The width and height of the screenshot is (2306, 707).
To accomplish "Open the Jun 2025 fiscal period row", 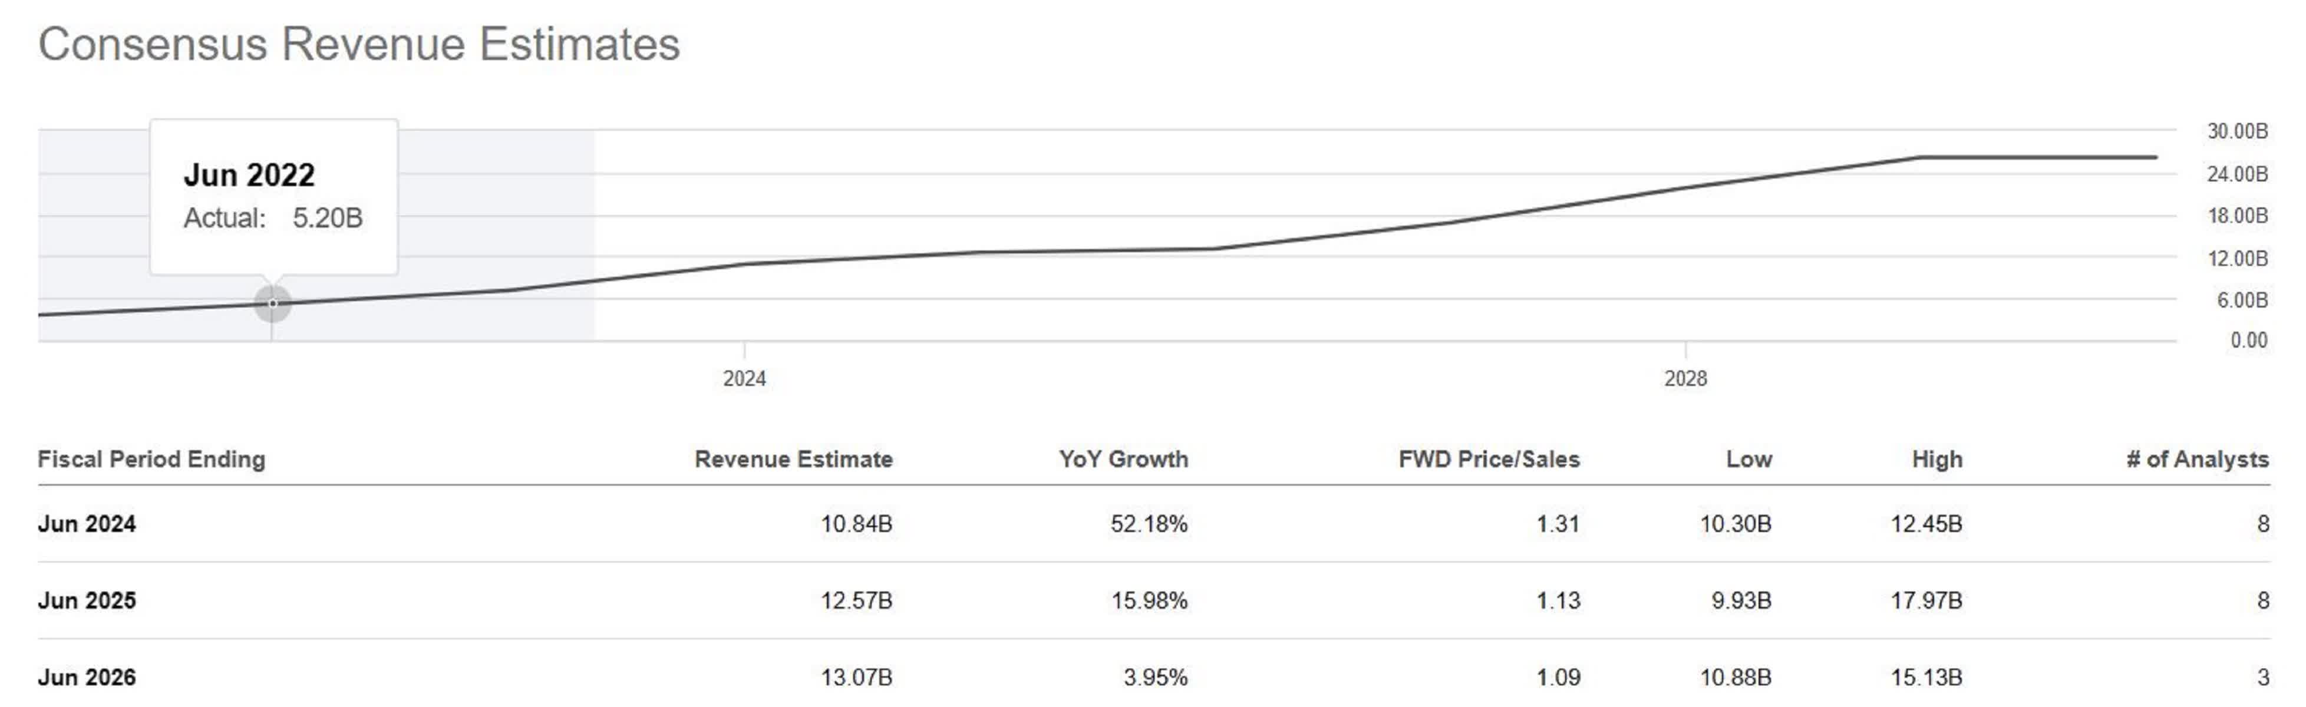I will point(87,600).
